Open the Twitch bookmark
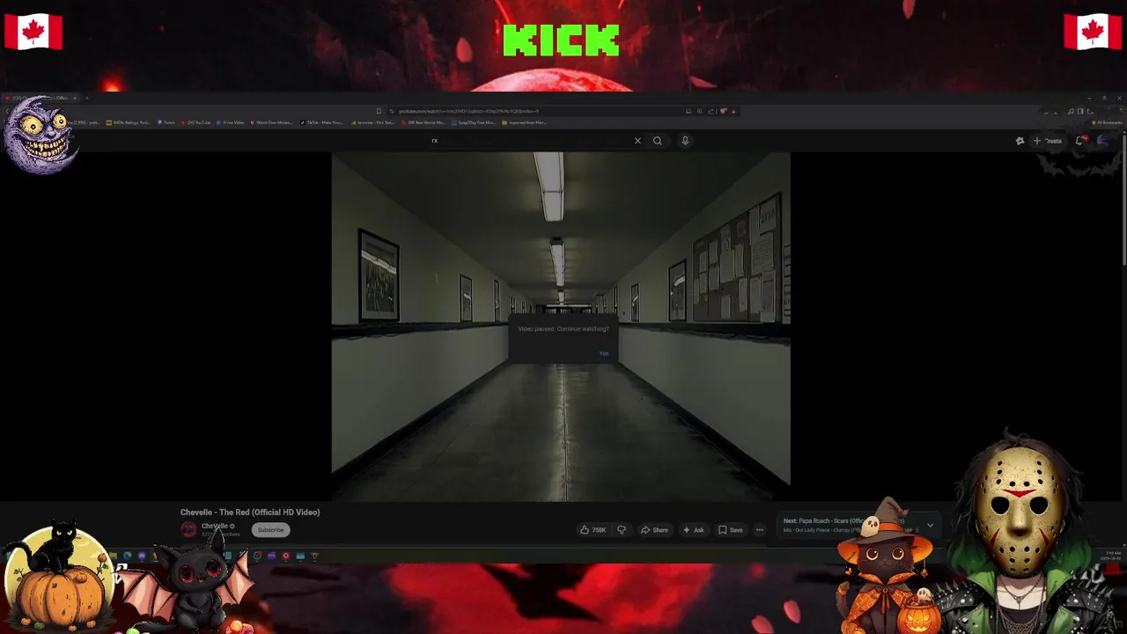 pyautogui.click(x=166, y=122)
